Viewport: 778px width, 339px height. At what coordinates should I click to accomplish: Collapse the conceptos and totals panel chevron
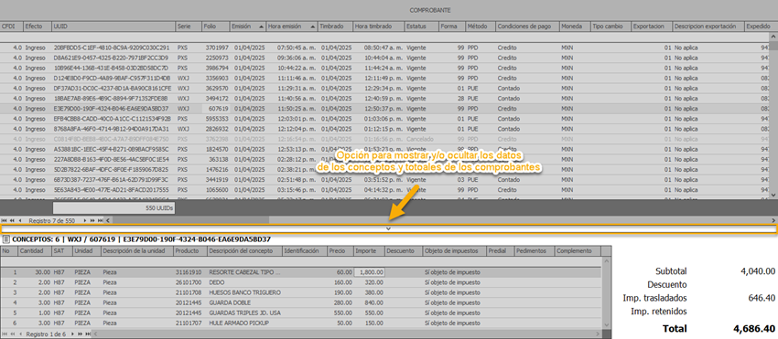tap(388, 228)
